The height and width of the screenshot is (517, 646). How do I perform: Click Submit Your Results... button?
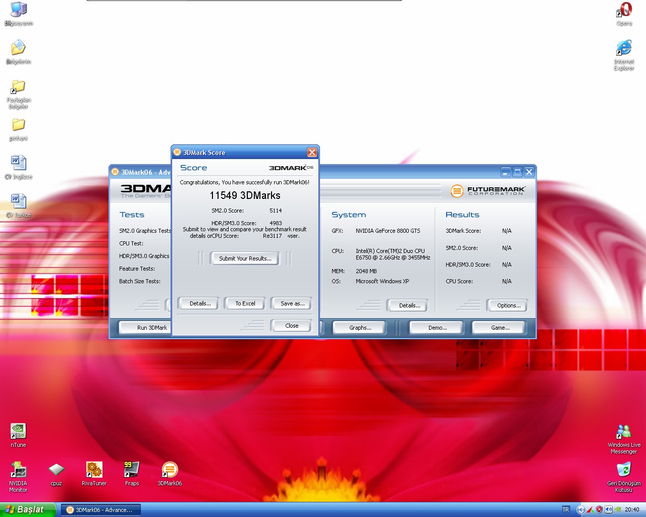[245, 258]
